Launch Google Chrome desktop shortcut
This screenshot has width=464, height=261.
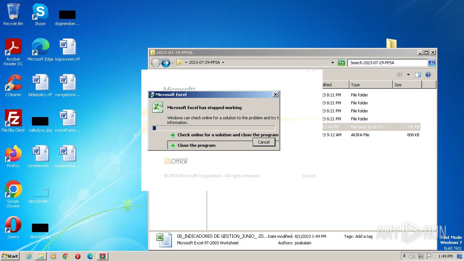[x=13, y=194]
